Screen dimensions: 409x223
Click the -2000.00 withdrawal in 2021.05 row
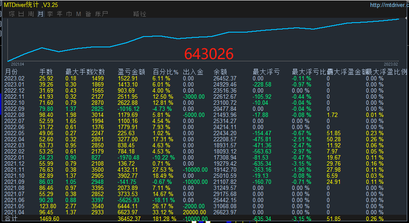tap(194, 206)
